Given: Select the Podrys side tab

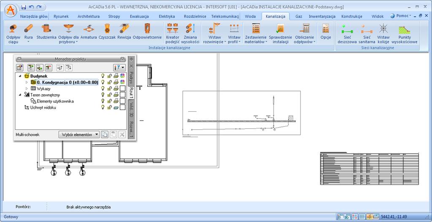Looking at the screenshot, I should click(x=132, y=78).
